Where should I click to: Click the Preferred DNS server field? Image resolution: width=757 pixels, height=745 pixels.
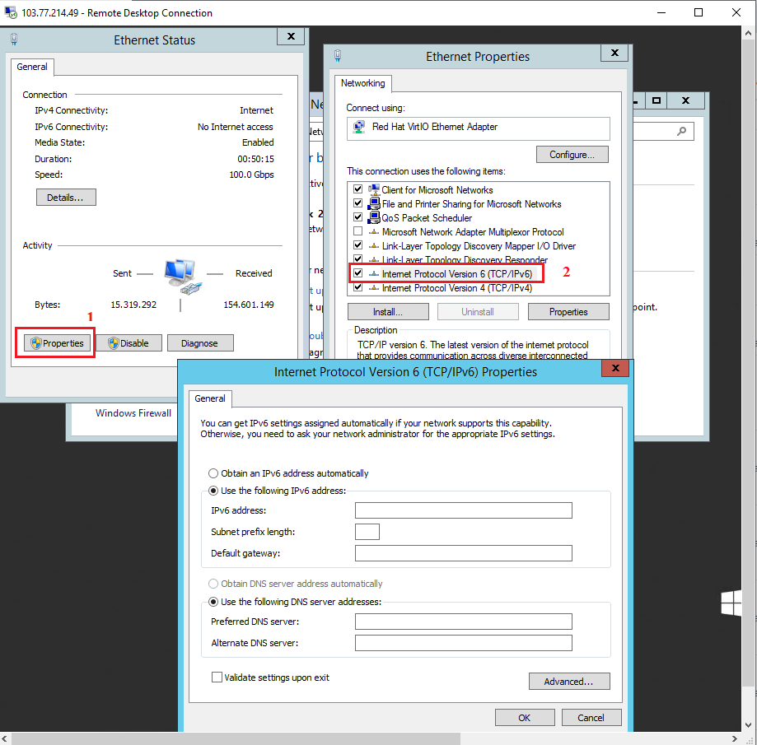pos(464,622)
